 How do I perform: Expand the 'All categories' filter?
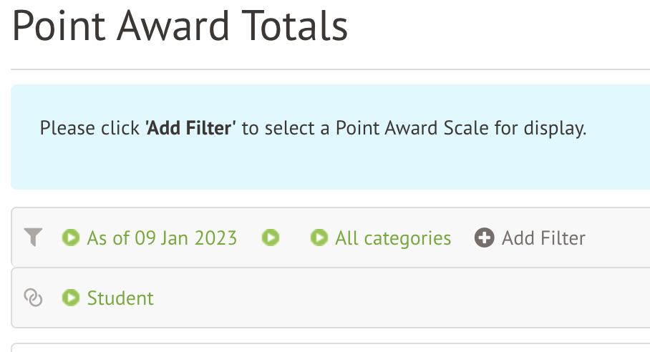(393, 238)
